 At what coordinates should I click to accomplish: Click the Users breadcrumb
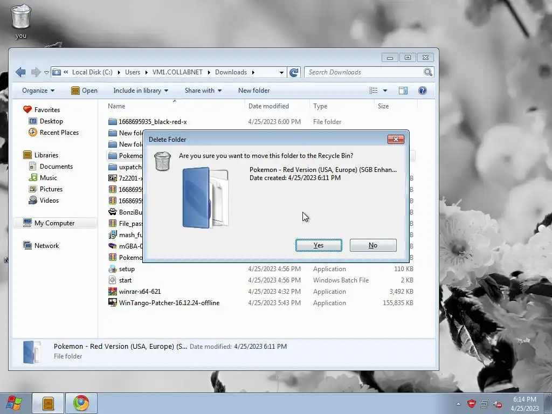pyautogui.click(x=133, y=72)
